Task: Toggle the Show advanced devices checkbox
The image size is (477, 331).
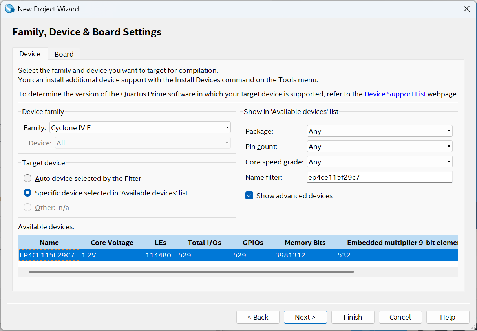Action: 249,196
